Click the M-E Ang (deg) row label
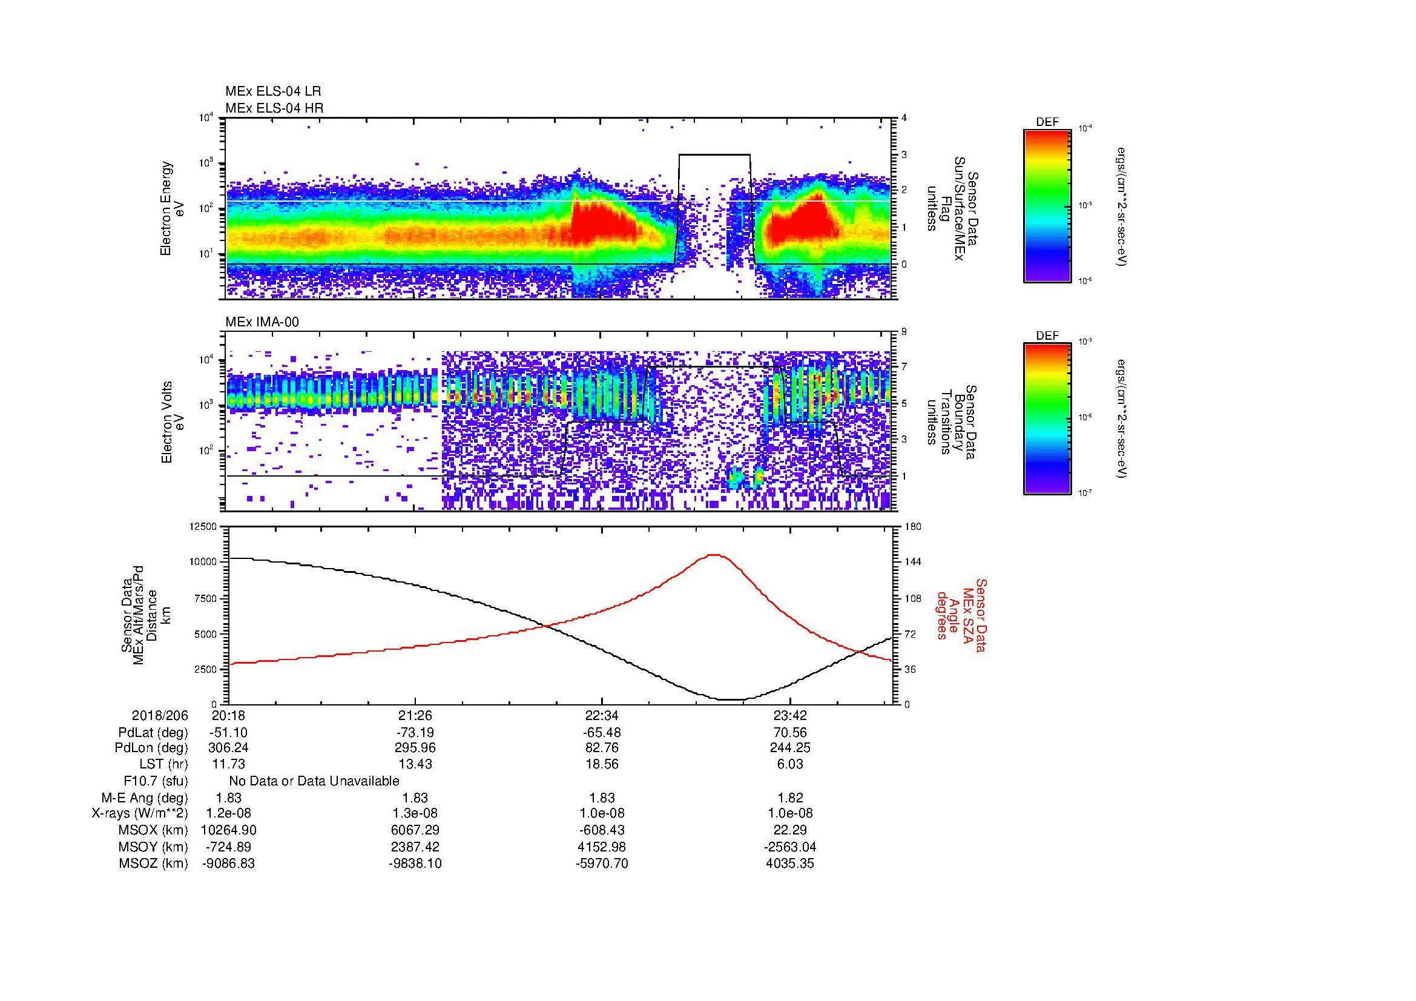Screen dimensions: 1416x1001 (x=144, y=798)
